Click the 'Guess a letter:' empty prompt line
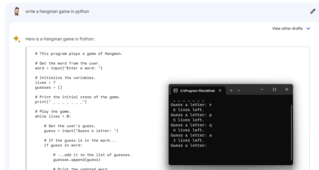Viewport: 319px width, 170px height. (189, 145)
